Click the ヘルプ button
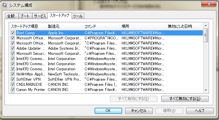This screenshot has height=120, width=219. (200, 111)
